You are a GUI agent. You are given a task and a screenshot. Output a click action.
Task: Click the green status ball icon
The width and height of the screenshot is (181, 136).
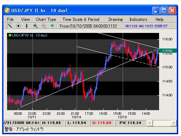point(52,25)
